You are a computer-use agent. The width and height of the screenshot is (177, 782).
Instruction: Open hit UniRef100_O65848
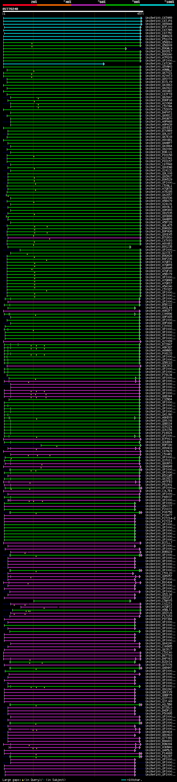[159, 24]
